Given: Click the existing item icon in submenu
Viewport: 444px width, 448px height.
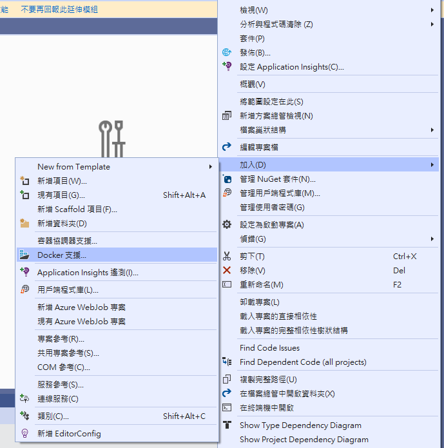Looking at the screenshot, I should [x=24, y=195].
